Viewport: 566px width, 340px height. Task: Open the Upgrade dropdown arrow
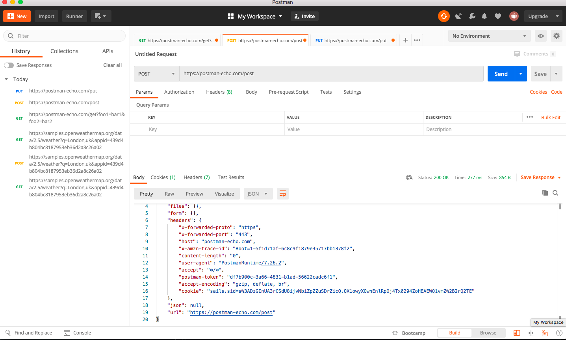(x=557, y=16)
